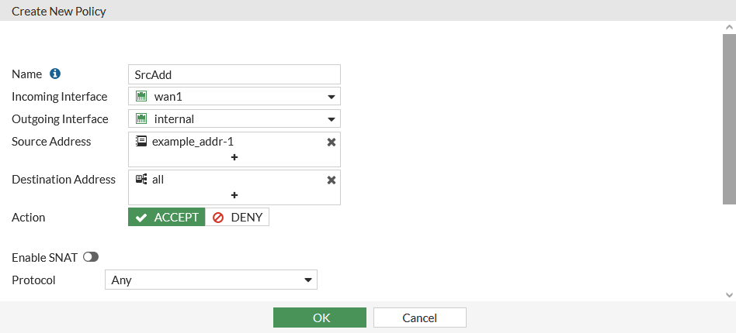
Task: Open the Incoming Interface dropdown
Action: 331,97
